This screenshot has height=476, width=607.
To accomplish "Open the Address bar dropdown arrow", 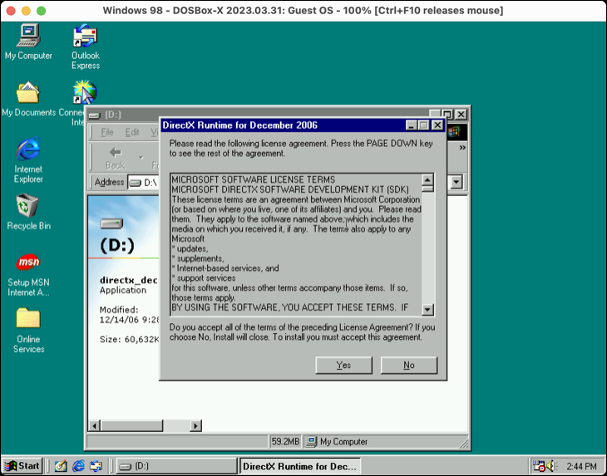I will point(456,182).
